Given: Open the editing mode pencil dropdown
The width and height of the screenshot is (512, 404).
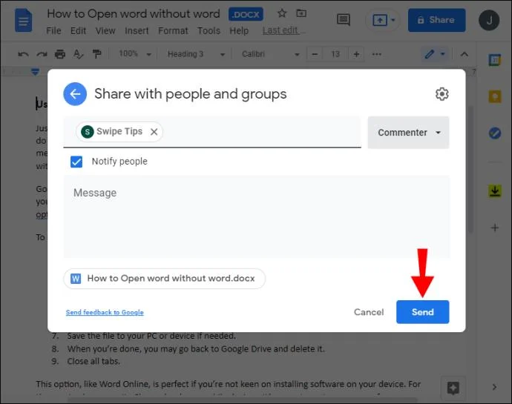Looking at the screenshot, I should pos(435,54).
